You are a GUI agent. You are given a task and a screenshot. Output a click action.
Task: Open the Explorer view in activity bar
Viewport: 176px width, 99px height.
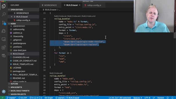[4, 6]
